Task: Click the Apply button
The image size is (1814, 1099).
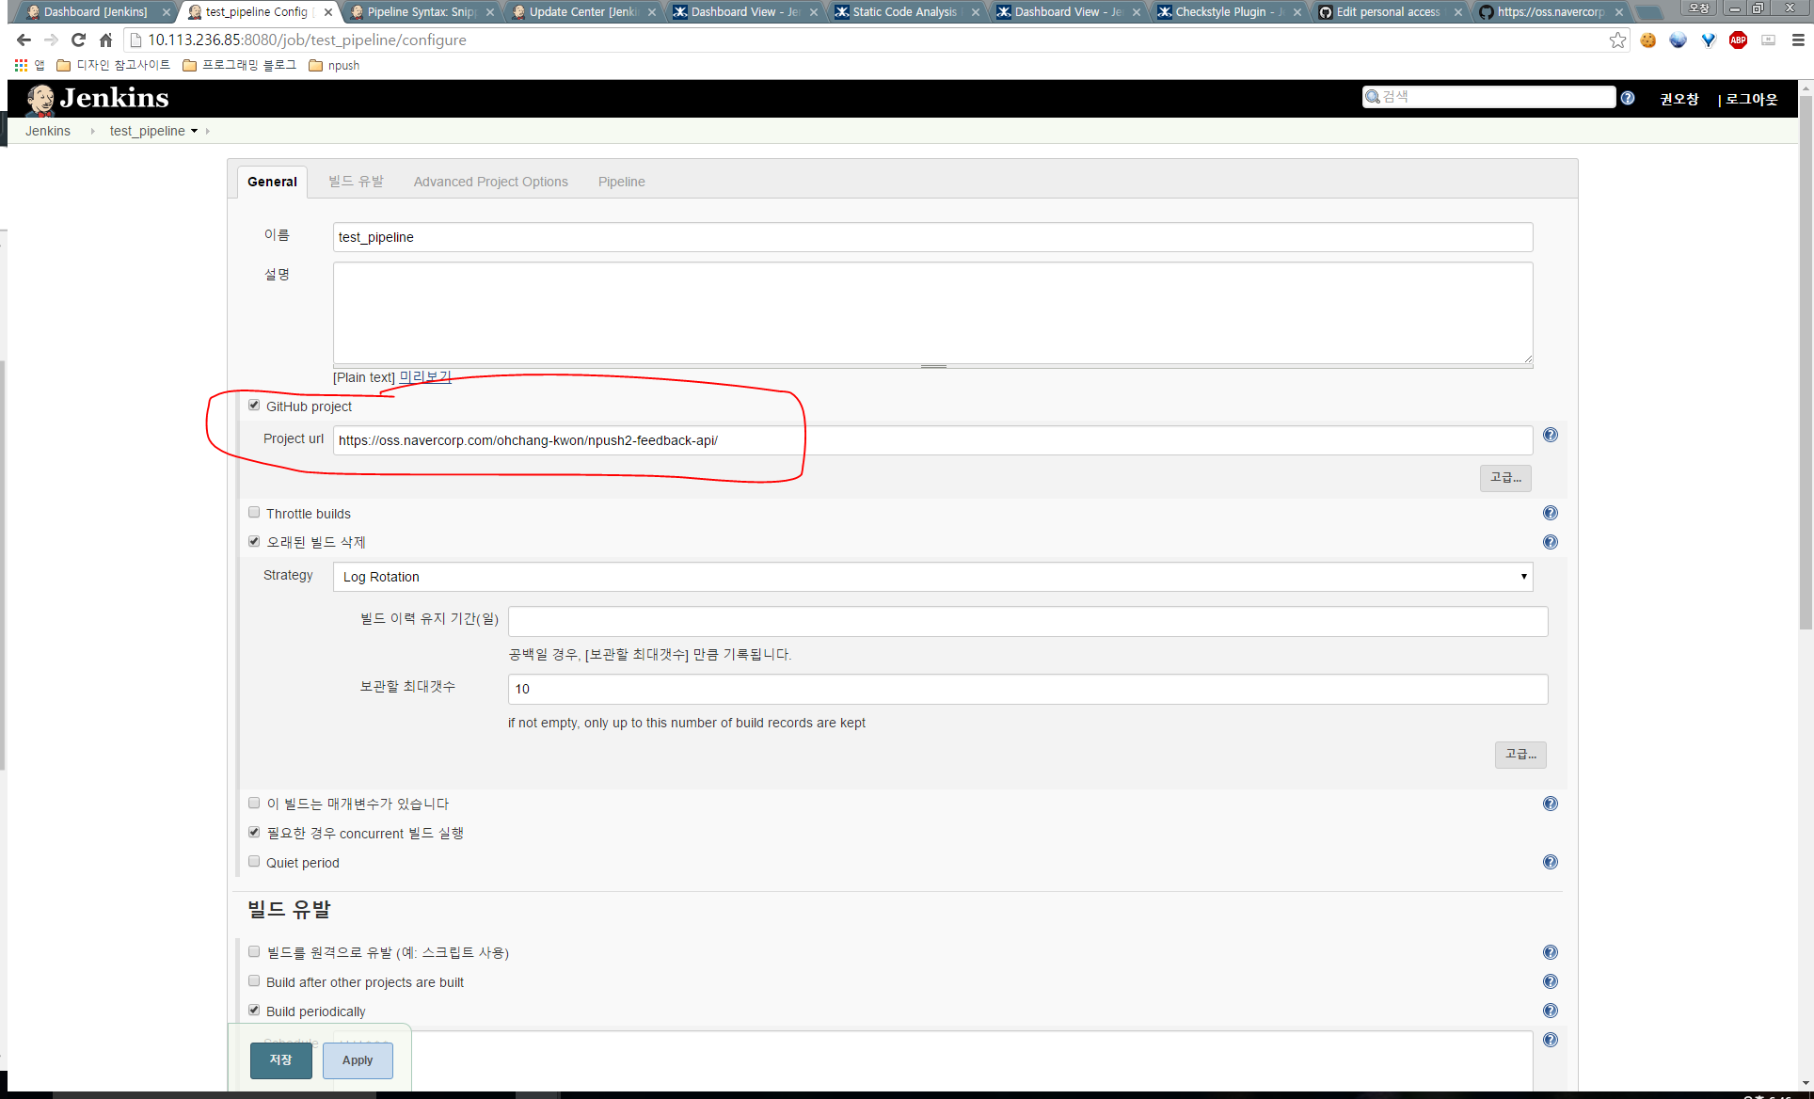Action: point(358,1060)
